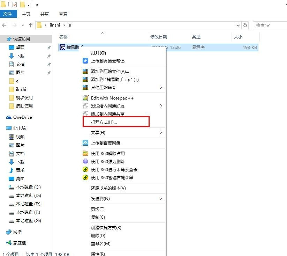Click the WinRAR icon beside 添加到 "捷易助手.zip"
This screenshot has width=287, height=256.
(x=85, y=79)
